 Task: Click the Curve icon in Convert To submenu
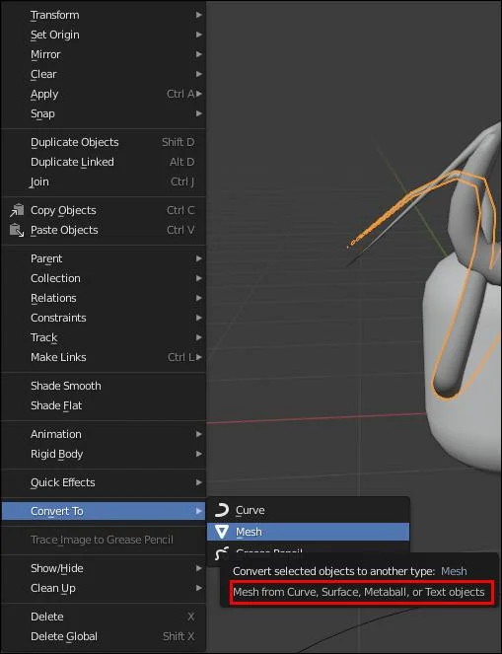click(222, 510)
